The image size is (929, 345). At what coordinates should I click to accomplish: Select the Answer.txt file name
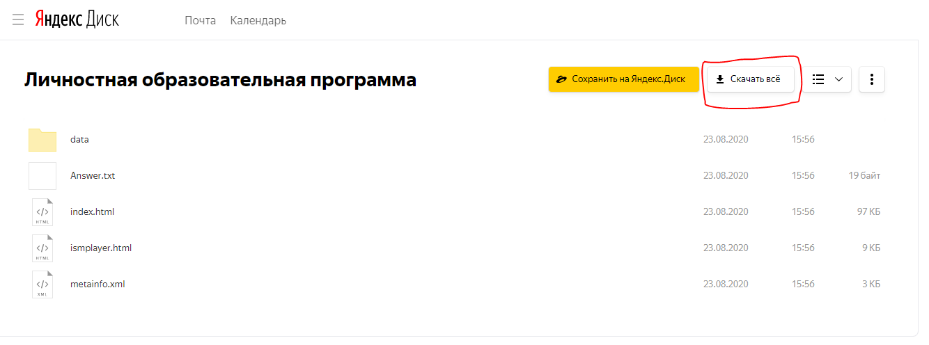[x=93, y=176]
